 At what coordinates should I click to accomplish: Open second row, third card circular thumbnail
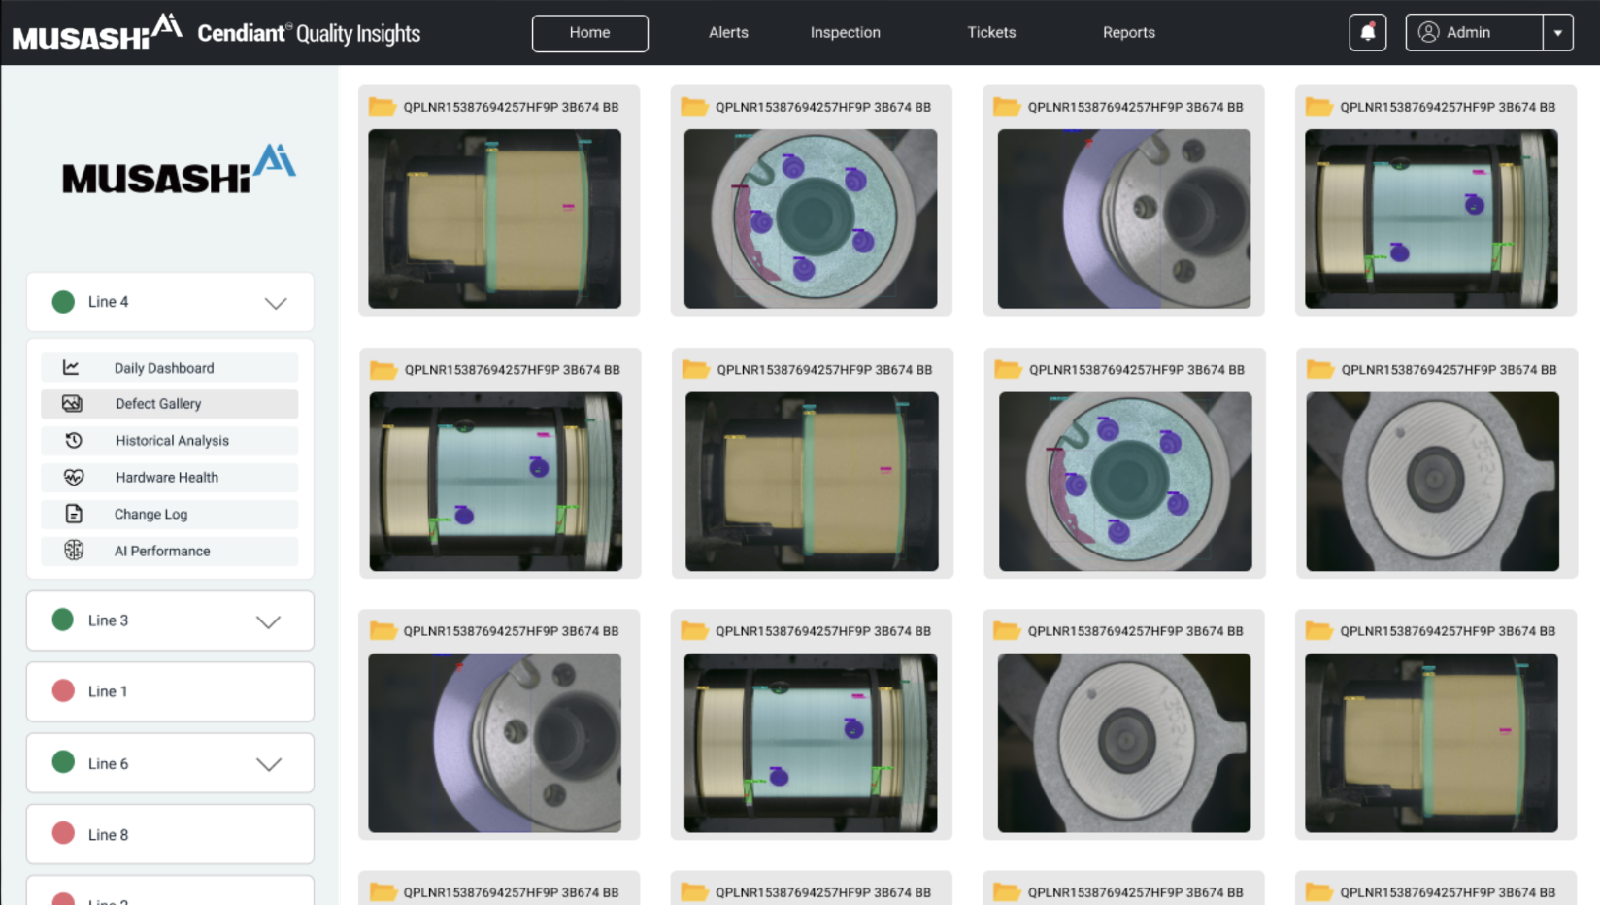click(x=1125, y=482)
